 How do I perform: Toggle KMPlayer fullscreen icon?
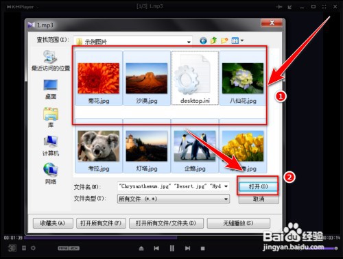click(x=324, y=7)
